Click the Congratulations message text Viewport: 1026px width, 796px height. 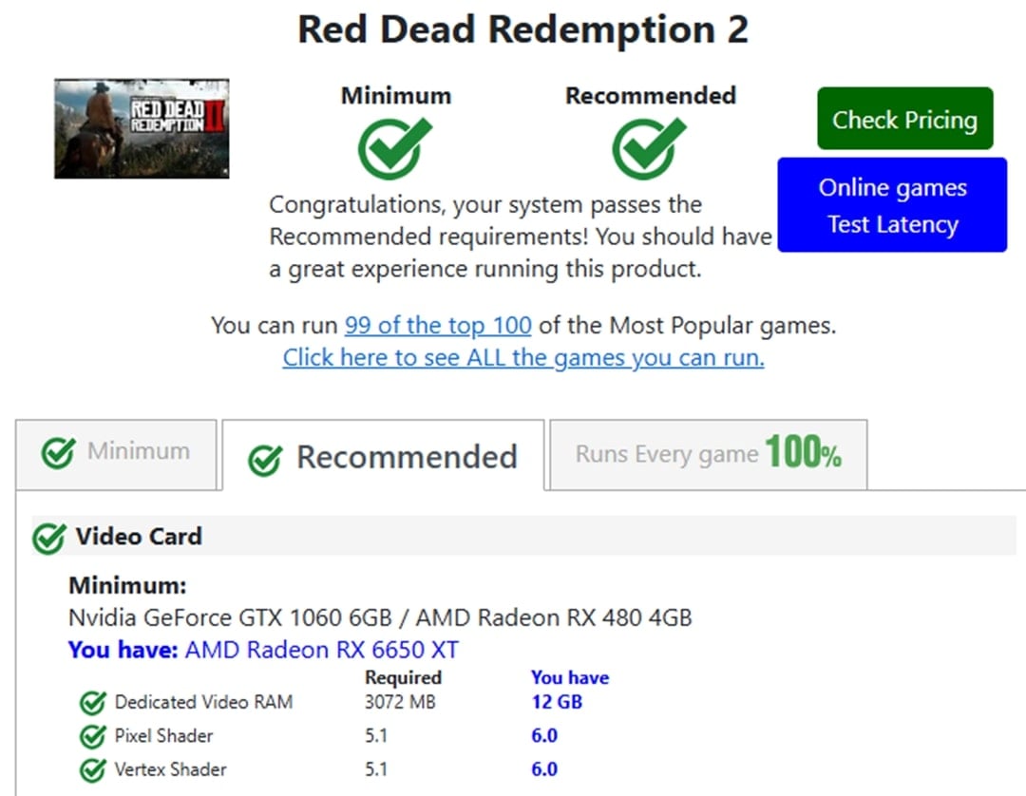521,237
